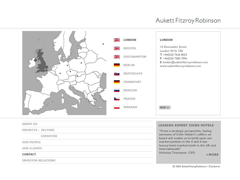Click the UK flag icon beside London
Viewport: 240px width, 180px height.
pos(117,40)
